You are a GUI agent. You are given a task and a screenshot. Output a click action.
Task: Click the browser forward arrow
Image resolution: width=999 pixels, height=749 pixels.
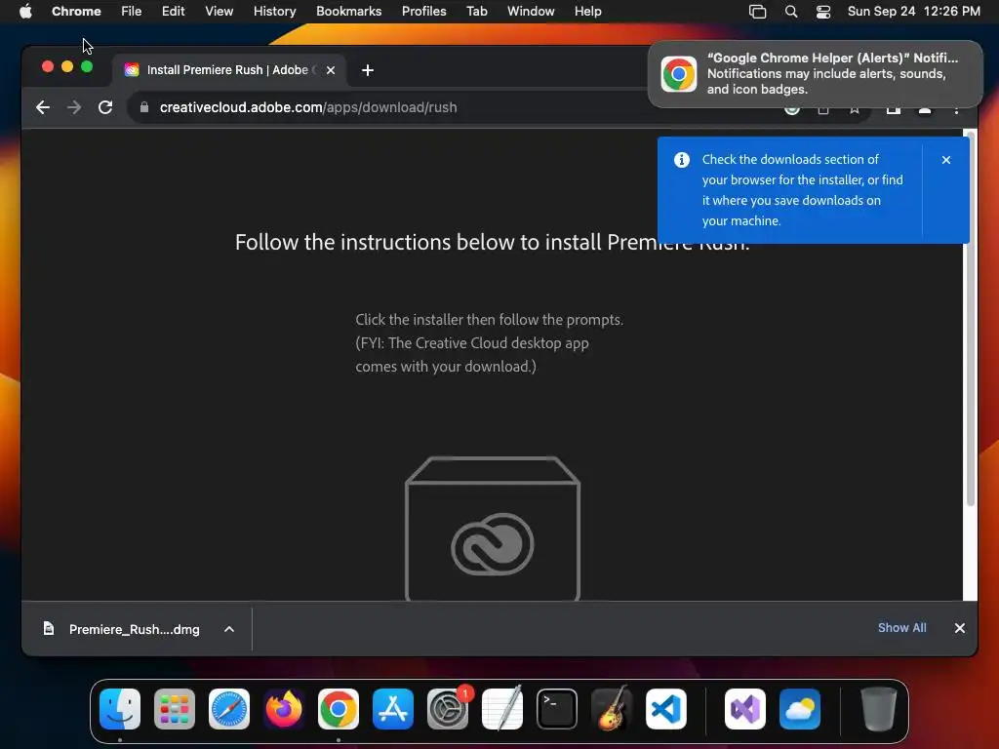coord(74,107)
